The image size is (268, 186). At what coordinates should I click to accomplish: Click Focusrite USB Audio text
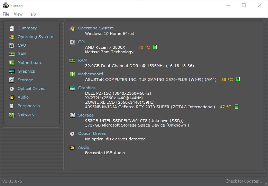[x=105, y=153]
